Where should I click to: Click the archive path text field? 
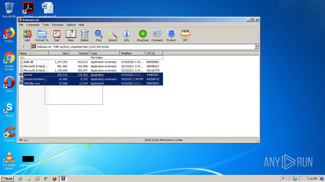click(143, 47)
